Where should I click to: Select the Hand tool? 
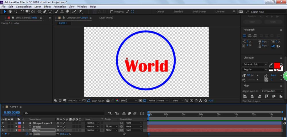10,11
